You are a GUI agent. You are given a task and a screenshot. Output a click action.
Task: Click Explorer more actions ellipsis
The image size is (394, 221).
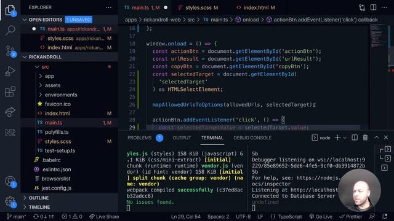[108, 7]
